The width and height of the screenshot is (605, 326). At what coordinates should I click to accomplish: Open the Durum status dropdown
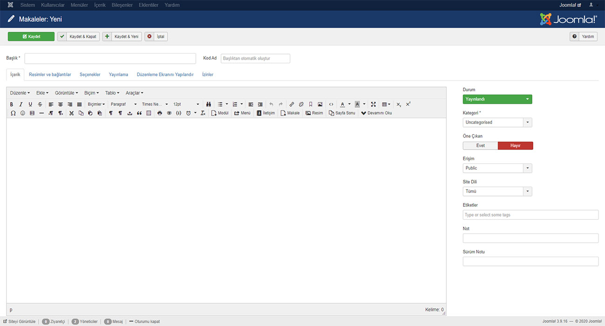coord(497,99)
